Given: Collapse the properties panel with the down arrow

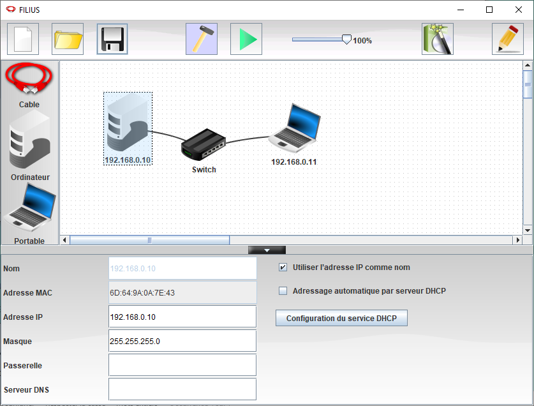Looking at the screenshot, I should pyautogui.click(x=267, y=250).
